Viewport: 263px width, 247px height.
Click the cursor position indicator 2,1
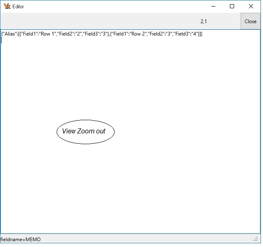point(203,21)
